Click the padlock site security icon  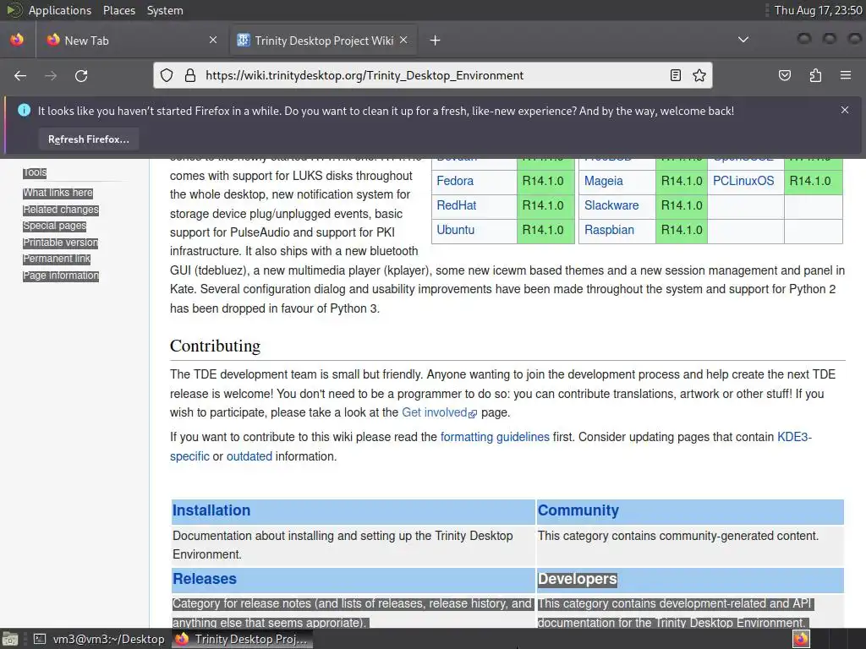190,75
